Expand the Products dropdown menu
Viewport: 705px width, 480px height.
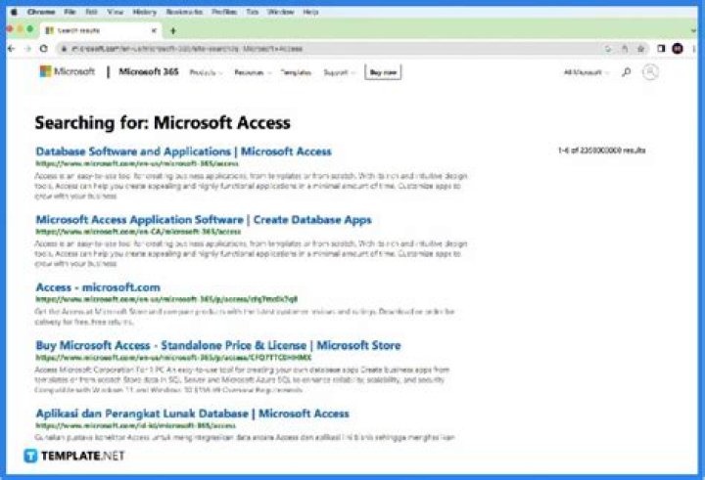(x=206, y=72)
